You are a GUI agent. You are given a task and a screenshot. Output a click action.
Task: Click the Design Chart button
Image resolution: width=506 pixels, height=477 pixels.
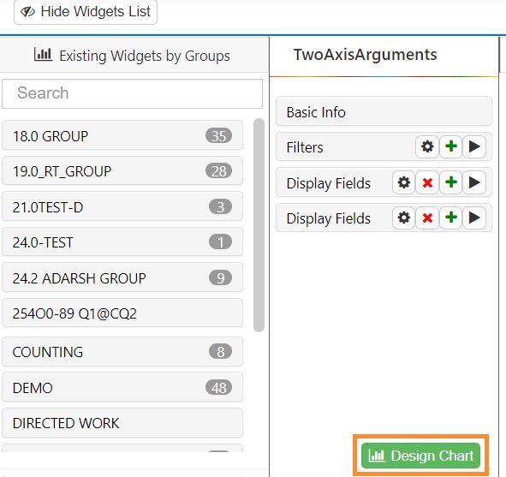(x=420, y=456)
